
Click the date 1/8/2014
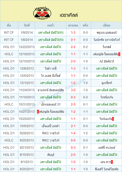[x=27, y=40]
